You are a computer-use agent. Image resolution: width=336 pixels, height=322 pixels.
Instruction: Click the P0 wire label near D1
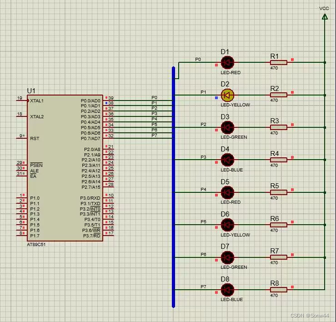[x=198, y=60]
